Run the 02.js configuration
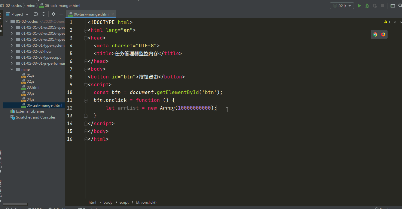 [x=359, y=6]
